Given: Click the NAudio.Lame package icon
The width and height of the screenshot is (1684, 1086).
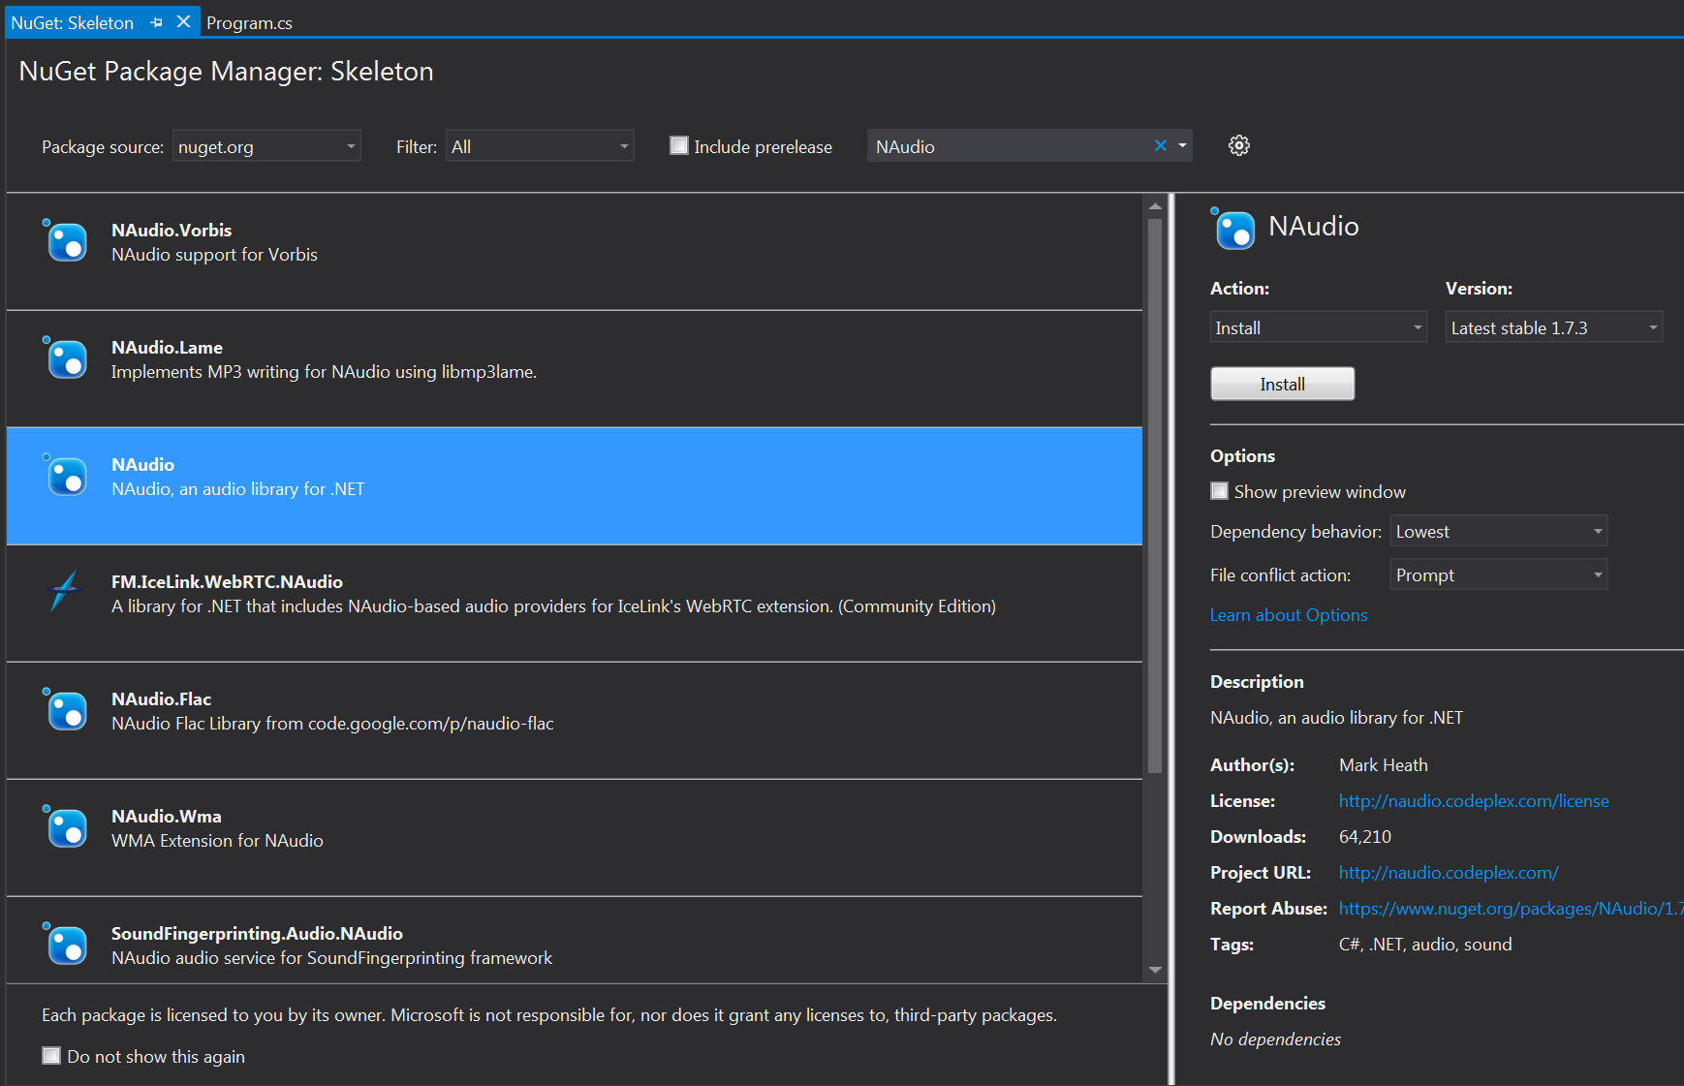Looking at the screenshot, I should [67, 358].
